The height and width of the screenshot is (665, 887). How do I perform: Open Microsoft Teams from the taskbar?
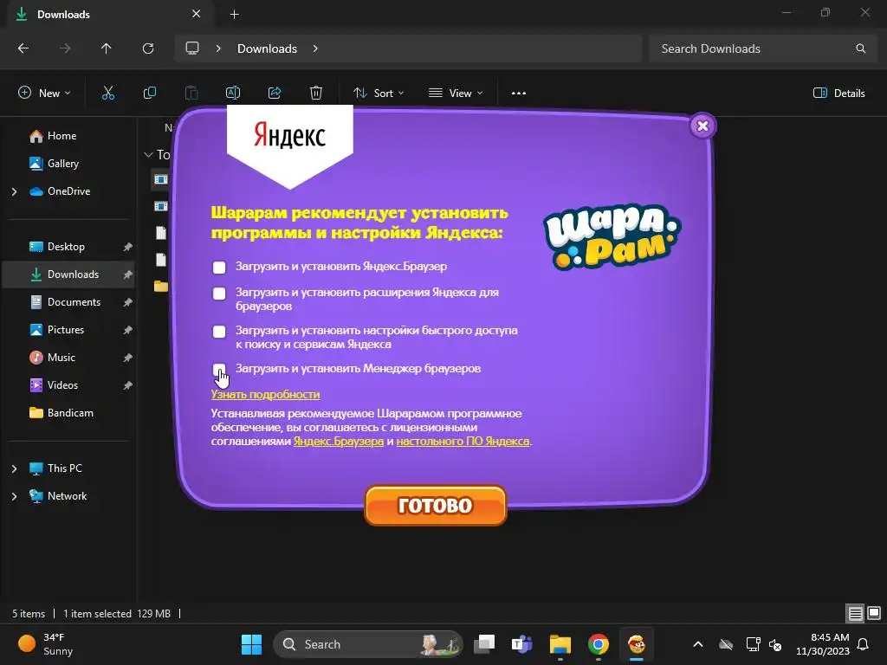(x=521, y=644)
